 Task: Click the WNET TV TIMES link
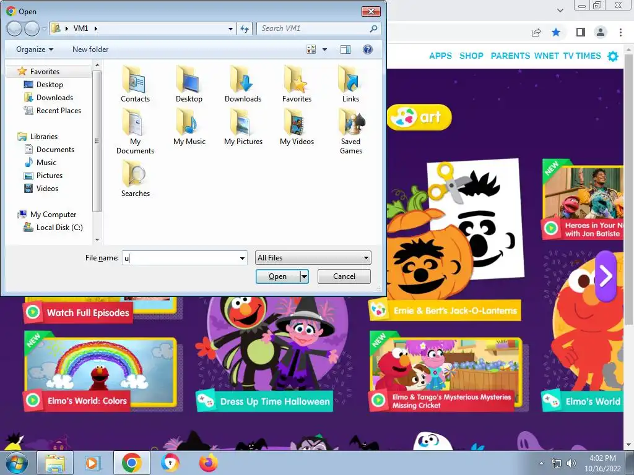567,56
